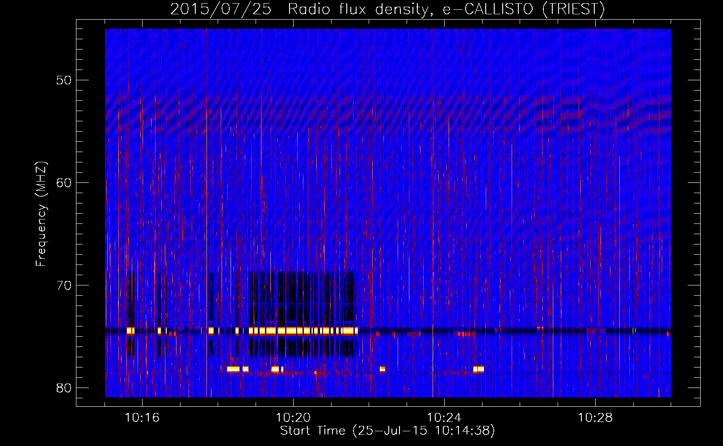Click the 10:28 time tick label
Screen dimensions: 723x446
pyautogui.click(x=595, y=418)
